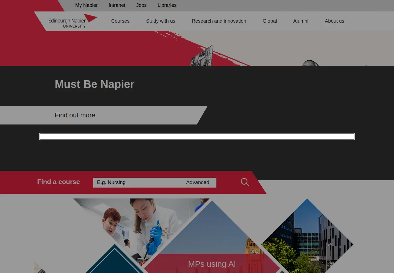The image size is (394, 273).
Task: Open the Intranet link
Action: pyautogui.click(x=117, y=5)
